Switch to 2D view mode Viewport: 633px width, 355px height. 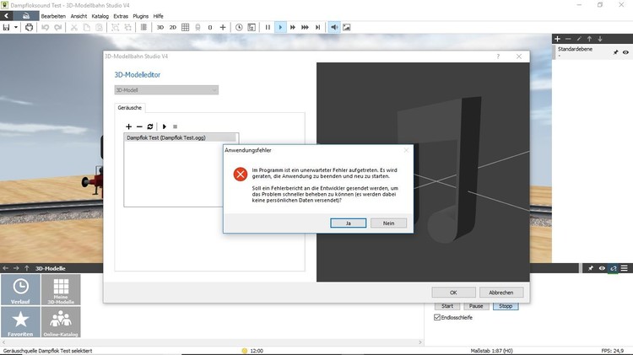(x=173, y=28)
